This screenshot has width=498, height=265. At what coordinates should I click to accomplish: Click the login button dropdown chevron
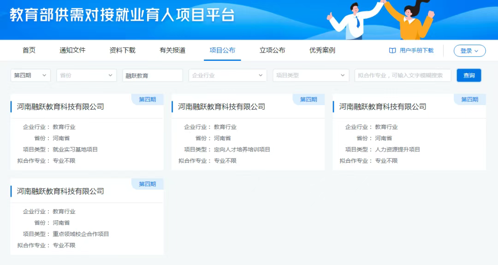(476, 51)
